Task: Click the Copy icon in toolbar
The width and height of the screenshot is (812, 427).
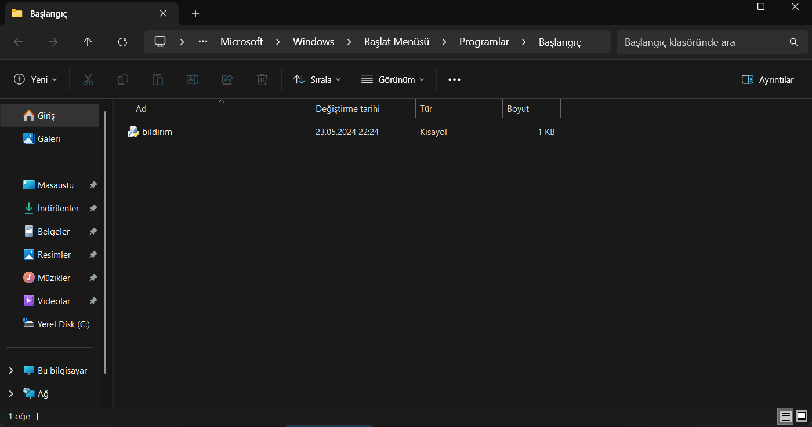Action: pyautogui.click(x=123, y=79)
